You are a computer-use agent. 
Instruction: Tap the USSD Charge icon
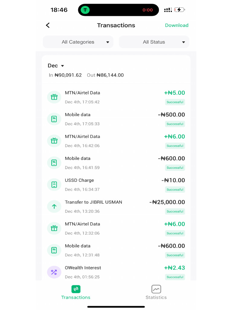click(54, 185)
